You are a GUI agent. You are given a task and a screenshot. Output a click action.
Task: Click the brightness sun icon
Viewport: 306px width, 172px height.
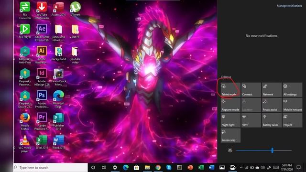click(230, 150)
